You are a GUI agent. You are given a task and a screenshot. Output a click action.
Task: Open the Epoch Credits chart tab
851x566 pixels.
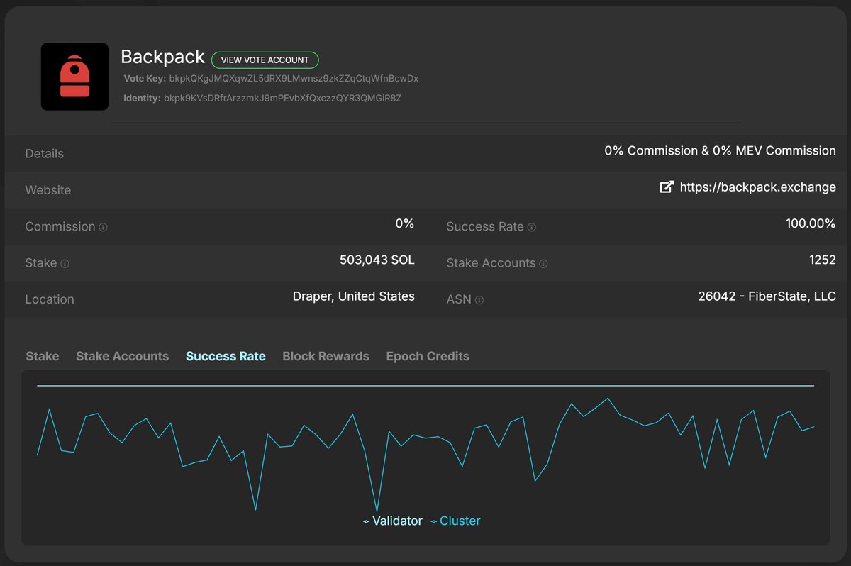pyautogui.click(x=428, y=356)
